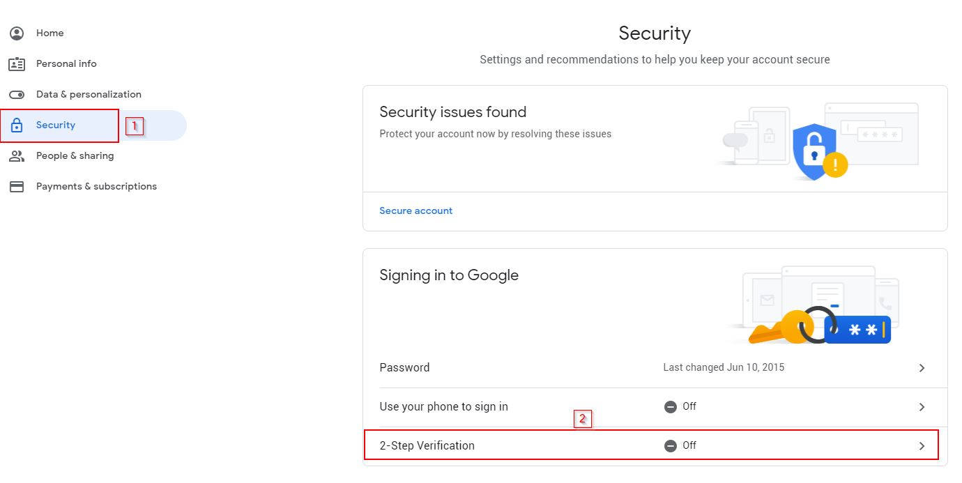Open Payments & subscriptions via its card icon

[x=15, y=186]
